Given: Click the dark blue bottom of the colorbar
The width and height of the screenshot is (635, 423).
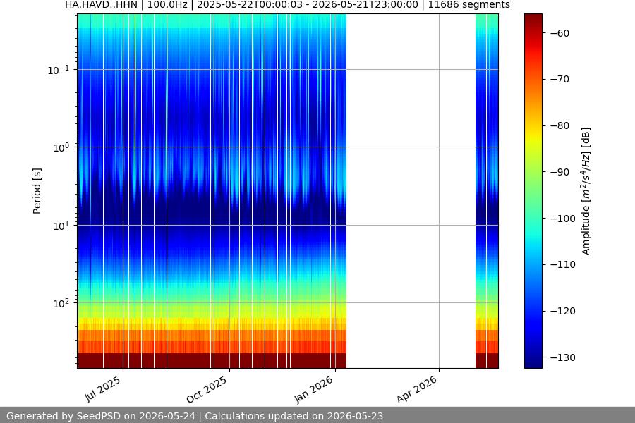Looking at the screenshot, I should (533, 360).
